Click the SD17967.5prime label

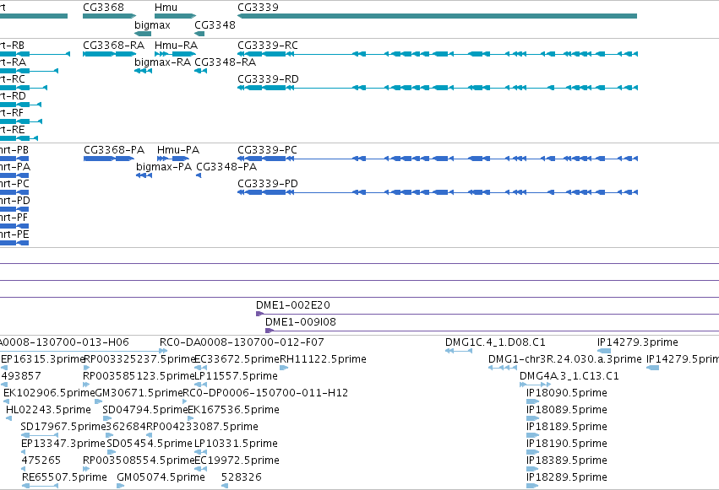click(x=63, y=427)
